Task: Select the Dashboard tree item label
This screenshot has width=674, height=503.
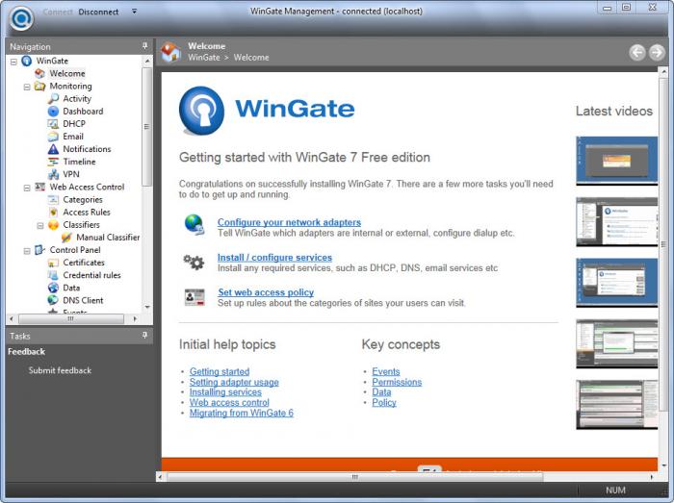Action: 83,112
